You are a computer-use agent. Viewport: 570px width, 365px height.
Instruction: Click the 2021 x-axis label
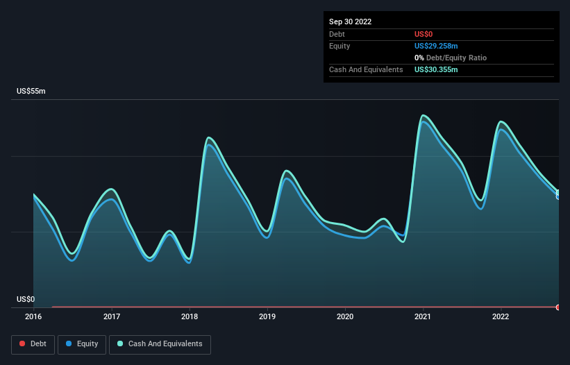423,316
